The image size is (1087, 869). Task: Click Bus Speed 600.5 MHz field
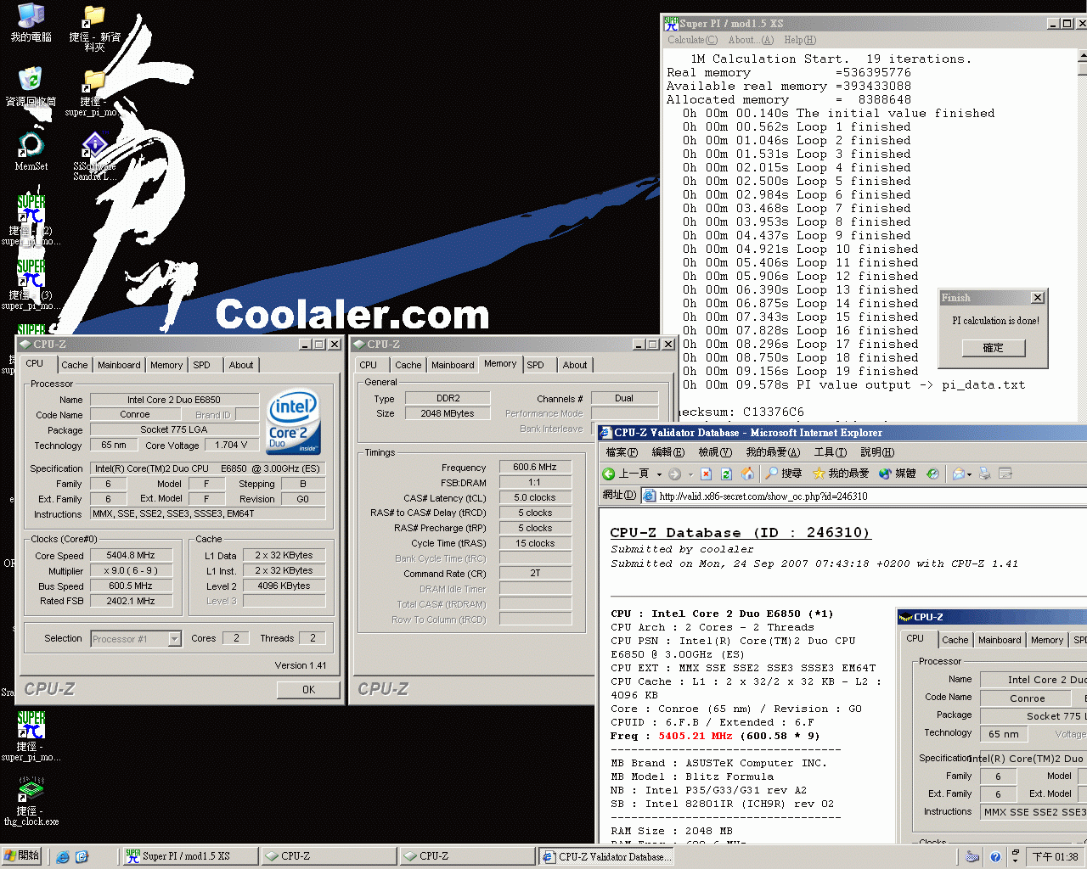pyautogui.click(x=131, y=586)
